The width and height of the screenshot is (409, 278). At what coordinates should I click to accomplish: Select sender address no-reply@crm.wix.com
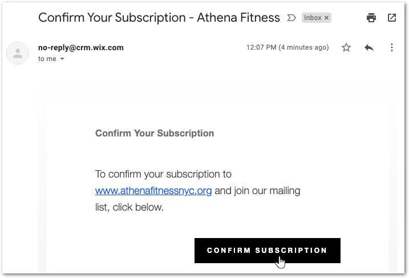(x=81, y=48)
